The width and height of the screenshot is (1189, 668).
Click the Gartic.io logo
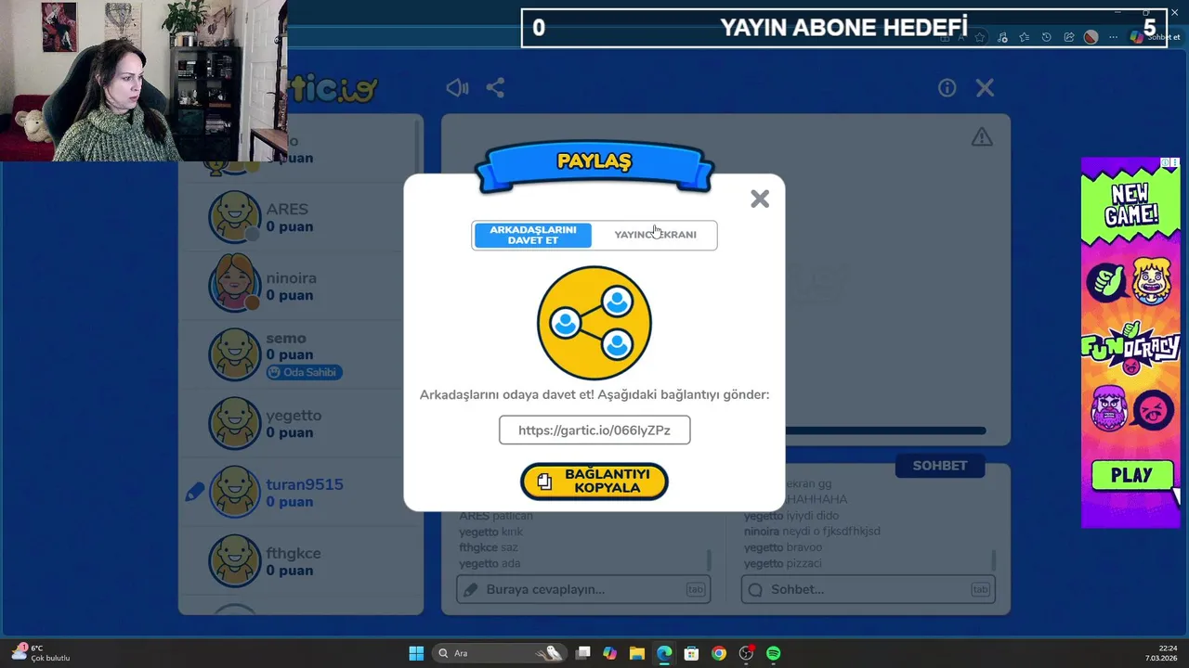pos(333,90)
